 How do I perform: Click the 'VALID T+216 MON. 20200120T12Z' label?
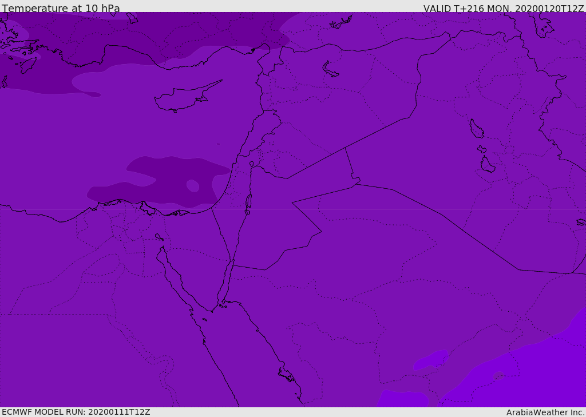[504, 8]
